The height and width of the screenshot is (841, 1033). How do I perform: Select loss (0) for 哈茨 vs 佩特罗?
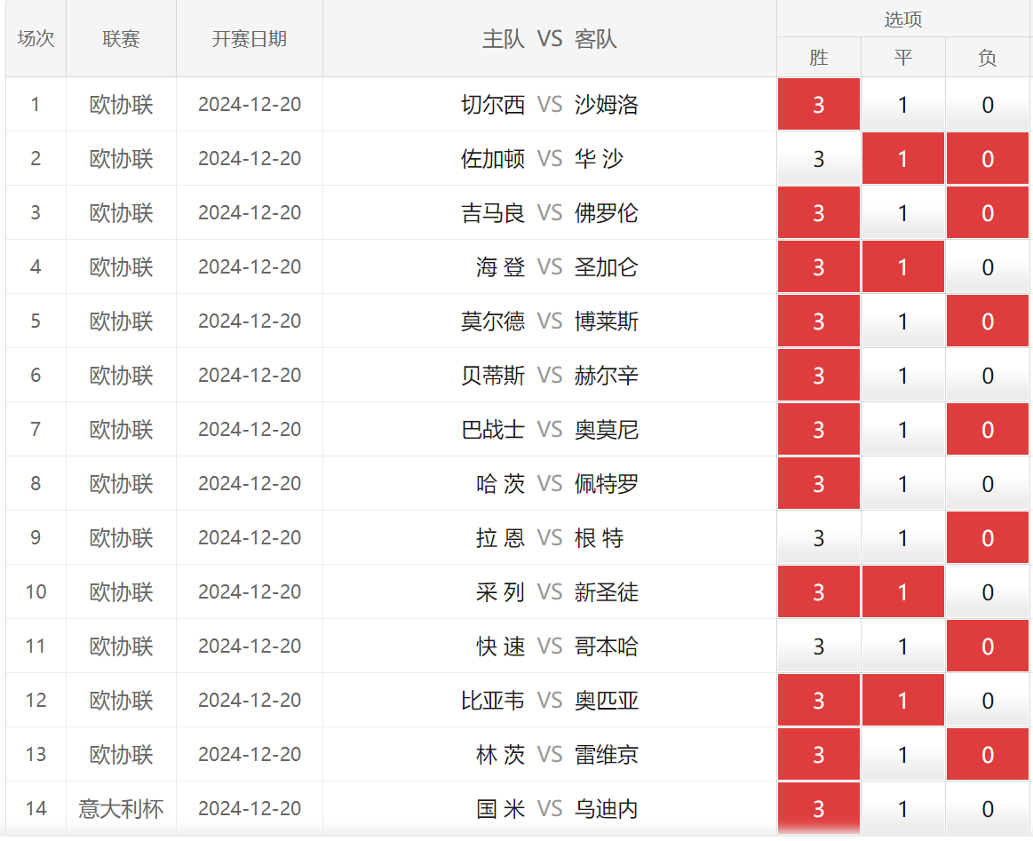(x=987, y=483)
